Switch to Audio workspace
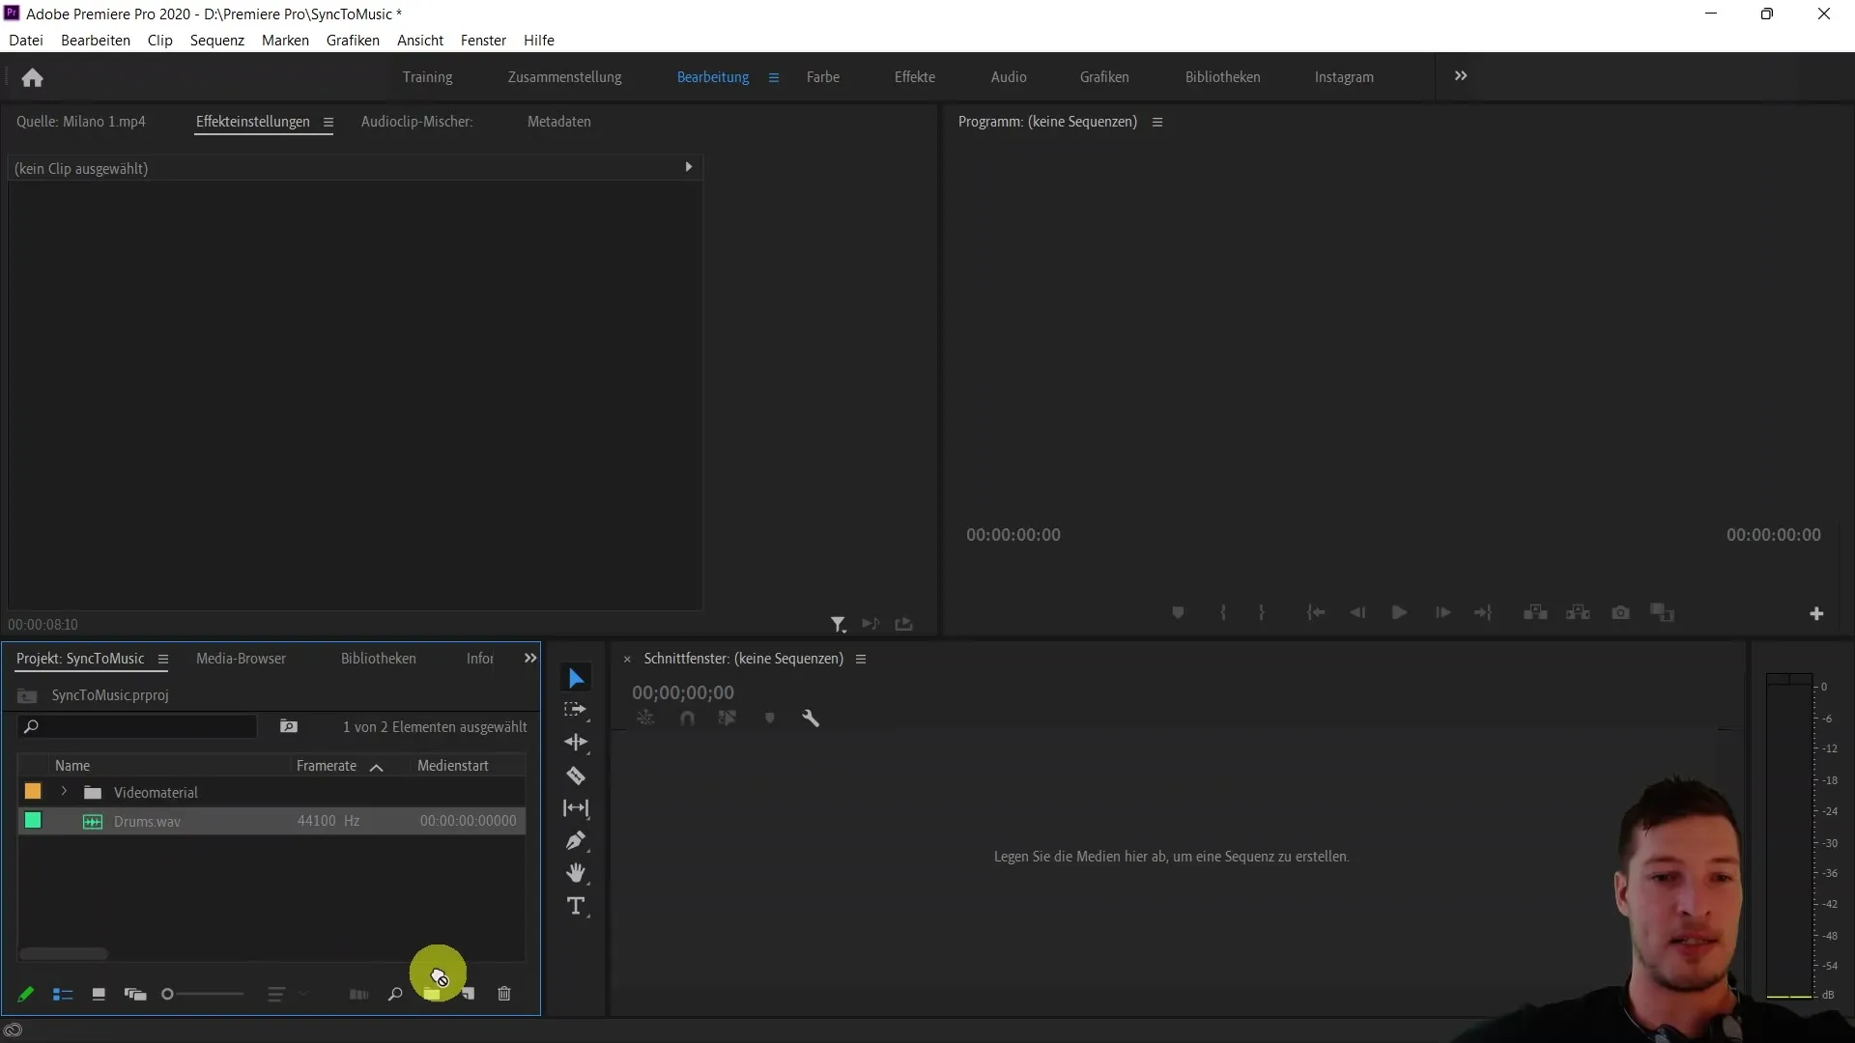Image resolution: width=1855 pixels, height=1043 pixels. tap(1009, 77)
